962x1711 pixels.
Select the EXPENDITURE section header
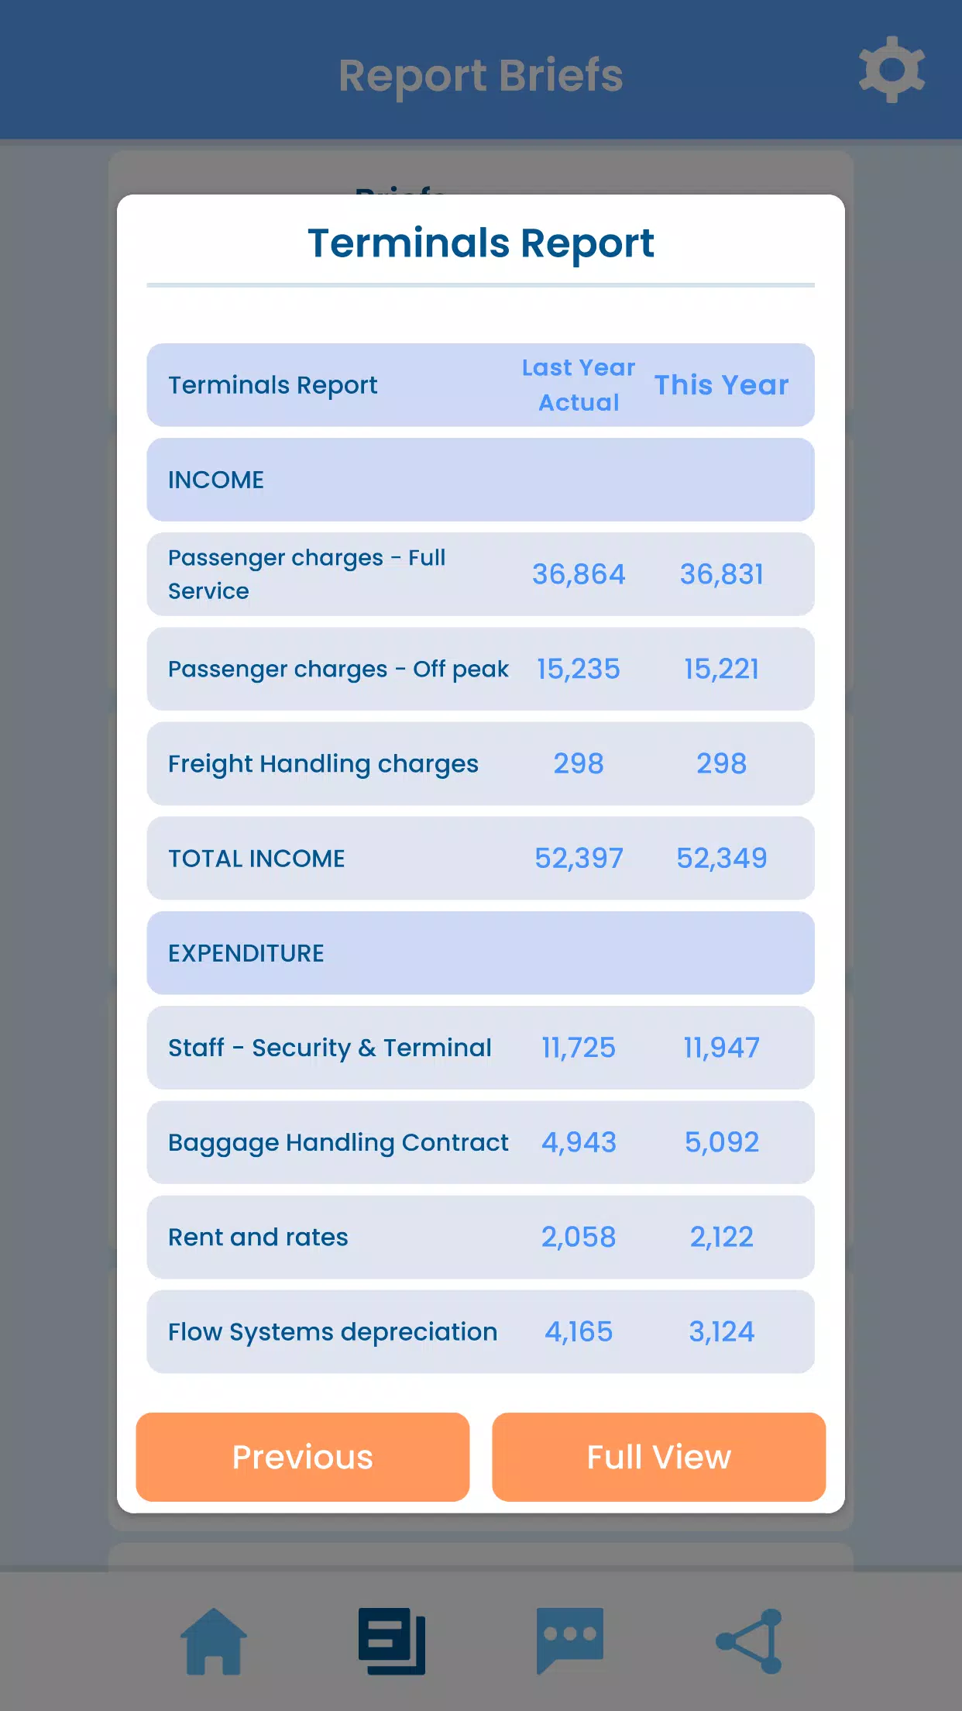(480, 953)
